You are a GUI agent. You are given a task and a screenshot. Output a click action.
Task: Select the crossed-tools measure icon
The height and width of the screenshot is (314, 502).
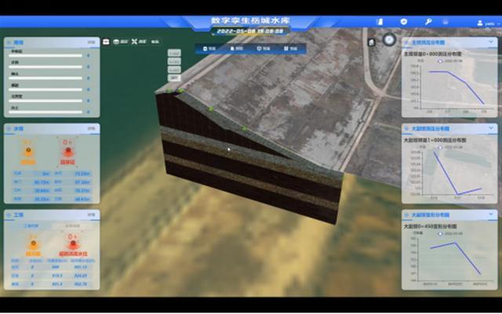(133, 41)
